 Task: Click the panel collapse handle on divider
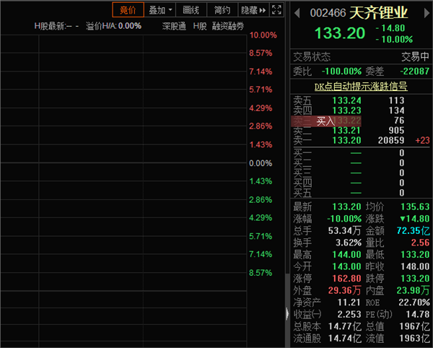[287, 314]
